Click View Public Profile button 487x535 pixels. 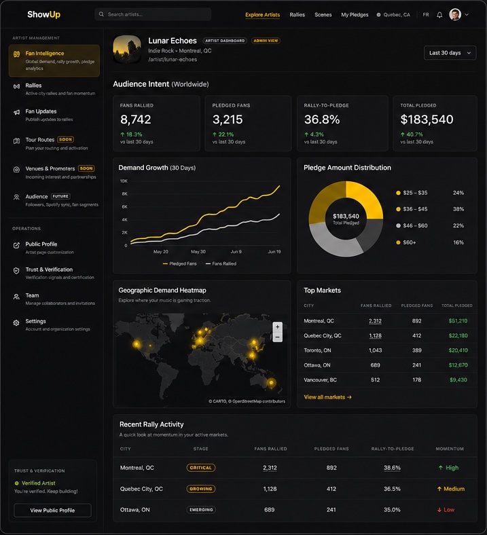[52, 511]
